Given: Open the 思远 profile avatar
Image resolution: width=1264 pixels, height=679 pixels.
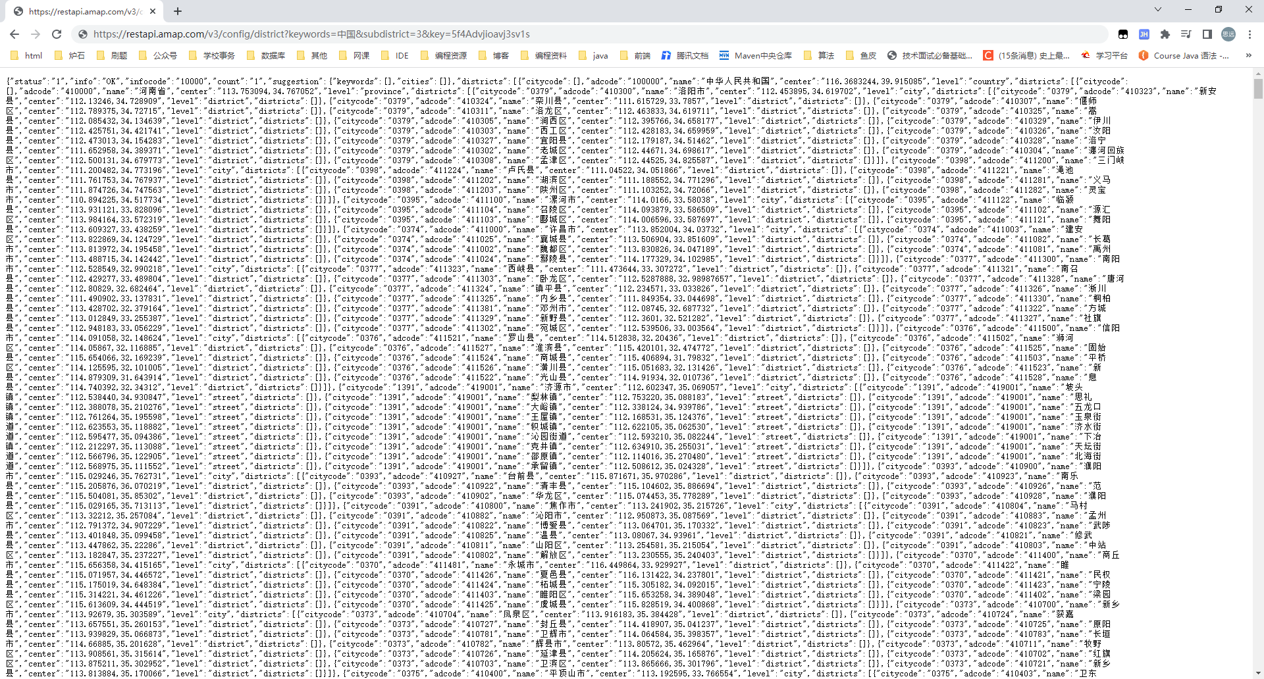Looking at the screenshot, I should [x=1228, y=34].
